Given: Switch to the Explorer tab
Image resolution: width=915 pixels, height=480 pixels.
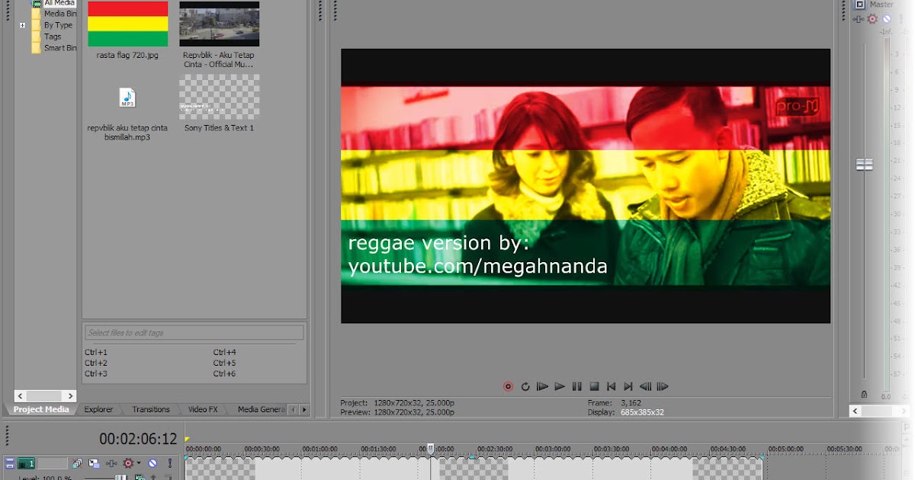Looking at the screenshot, I should [x=98, y=409].
